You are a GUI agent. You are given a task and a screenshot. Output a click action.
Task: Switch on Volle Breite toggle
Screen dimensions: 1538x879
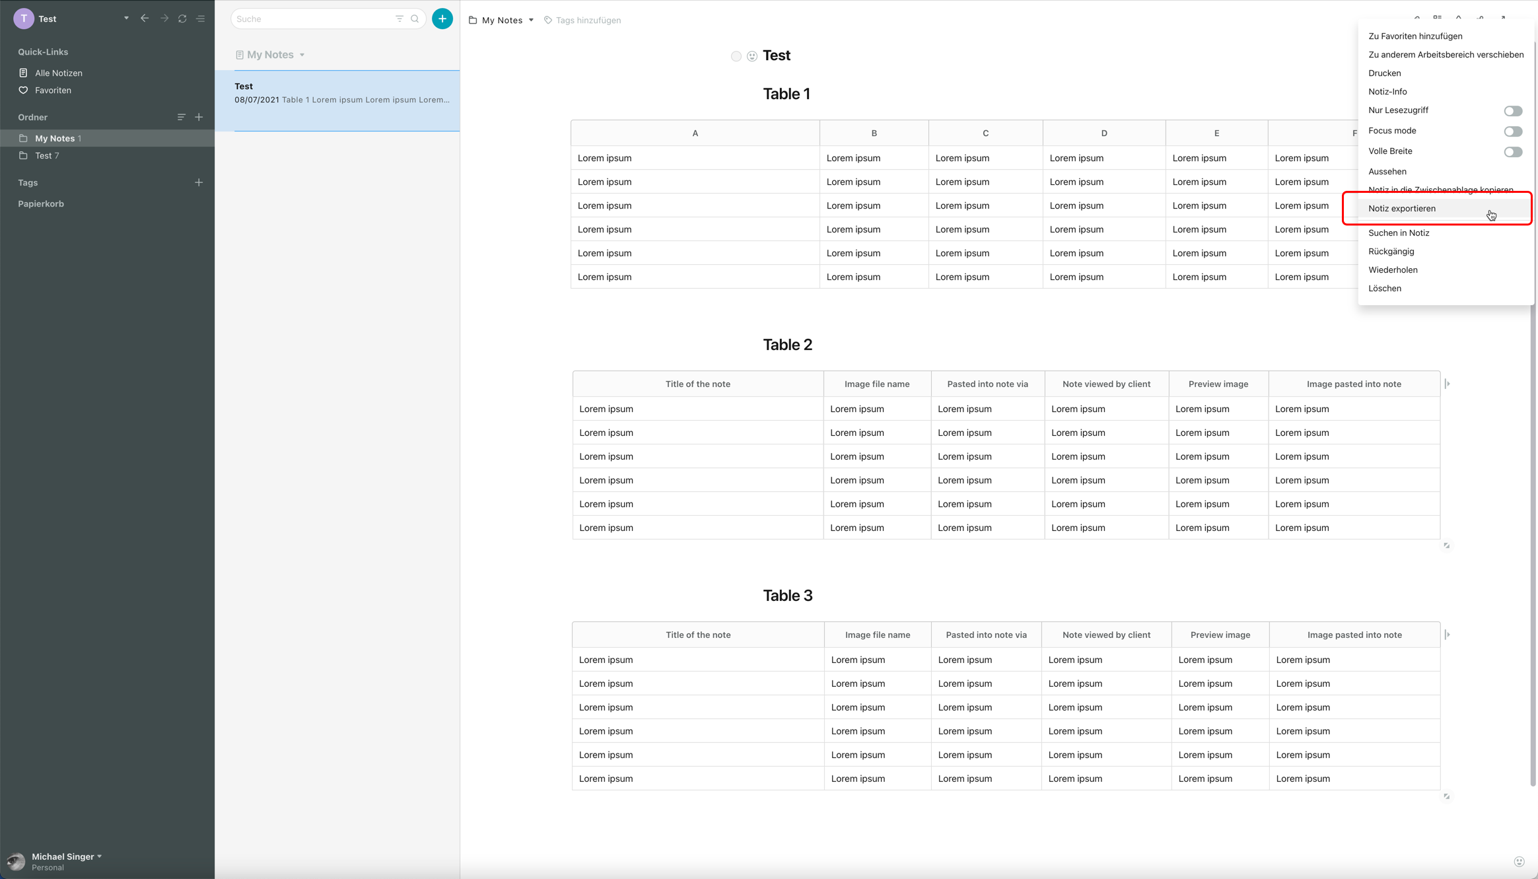pyautogui.click(x=1513, y=152)
